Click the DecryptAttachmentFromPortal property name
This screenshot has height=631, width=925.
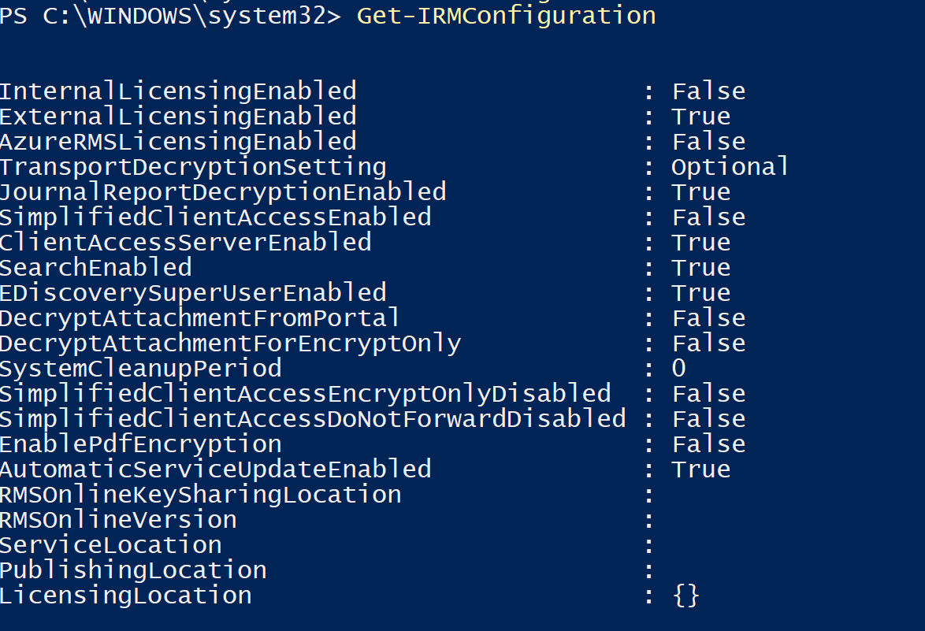200,318
